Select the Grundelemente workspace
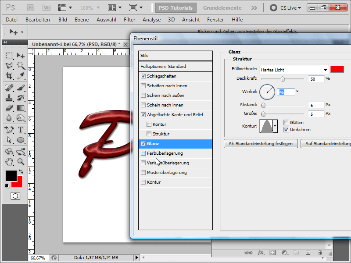351x263 pixels. 222,8
